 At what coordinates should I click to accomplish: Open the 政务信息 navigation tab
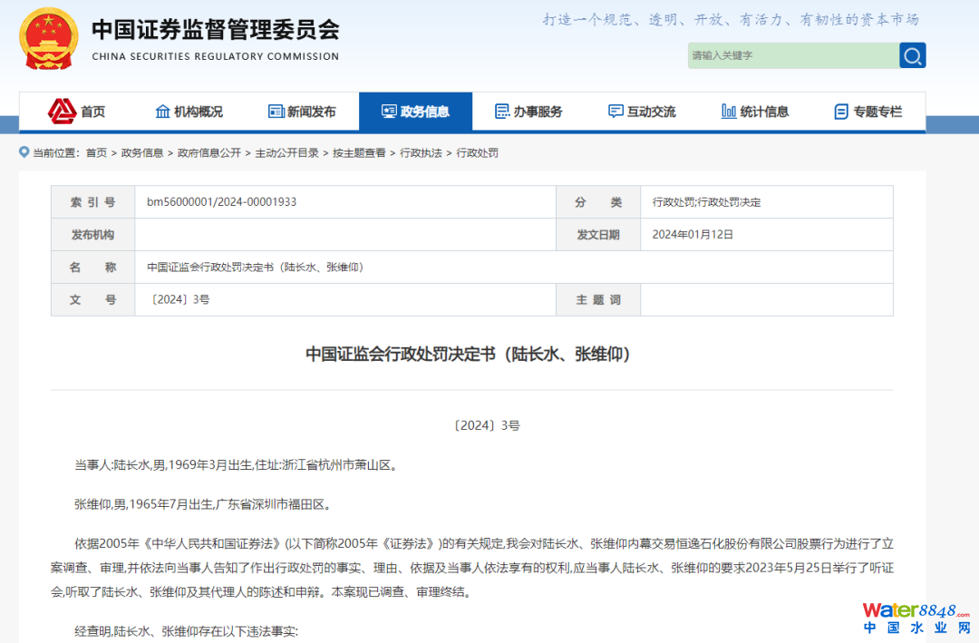click(415, 112)
